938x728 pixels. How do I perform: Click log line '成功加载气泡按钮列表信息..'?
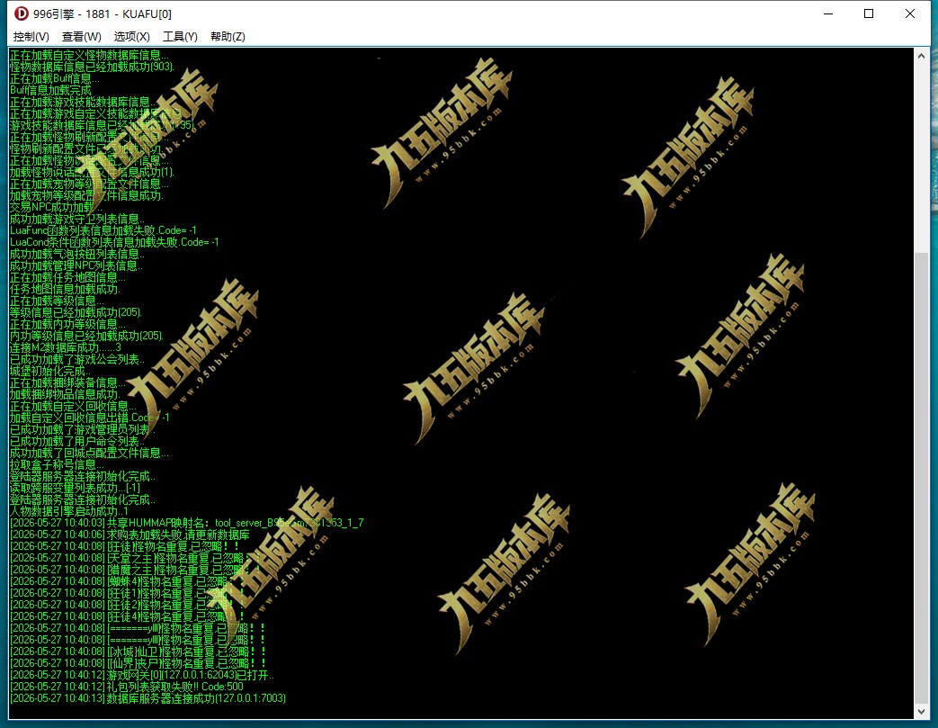click(76, 254)
